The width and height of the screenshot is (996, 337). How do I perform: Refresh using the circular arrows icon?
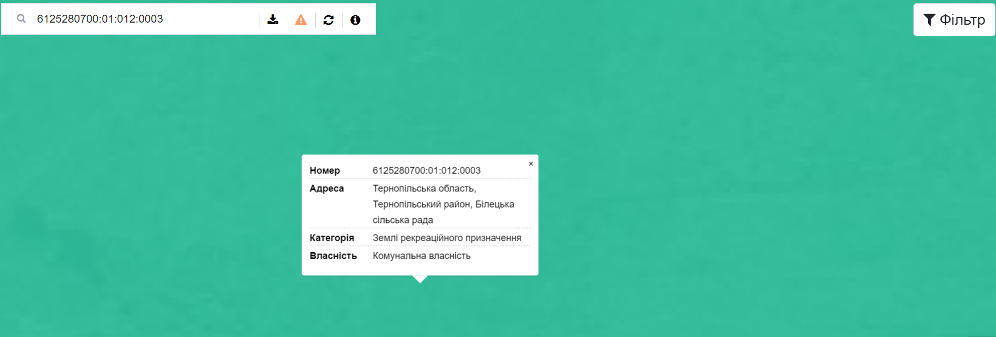[328, 20]
